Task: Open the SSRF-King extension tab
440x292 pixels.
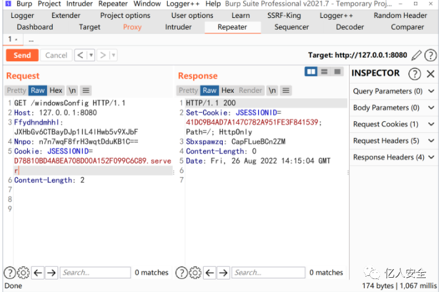Action: (284, 15)
